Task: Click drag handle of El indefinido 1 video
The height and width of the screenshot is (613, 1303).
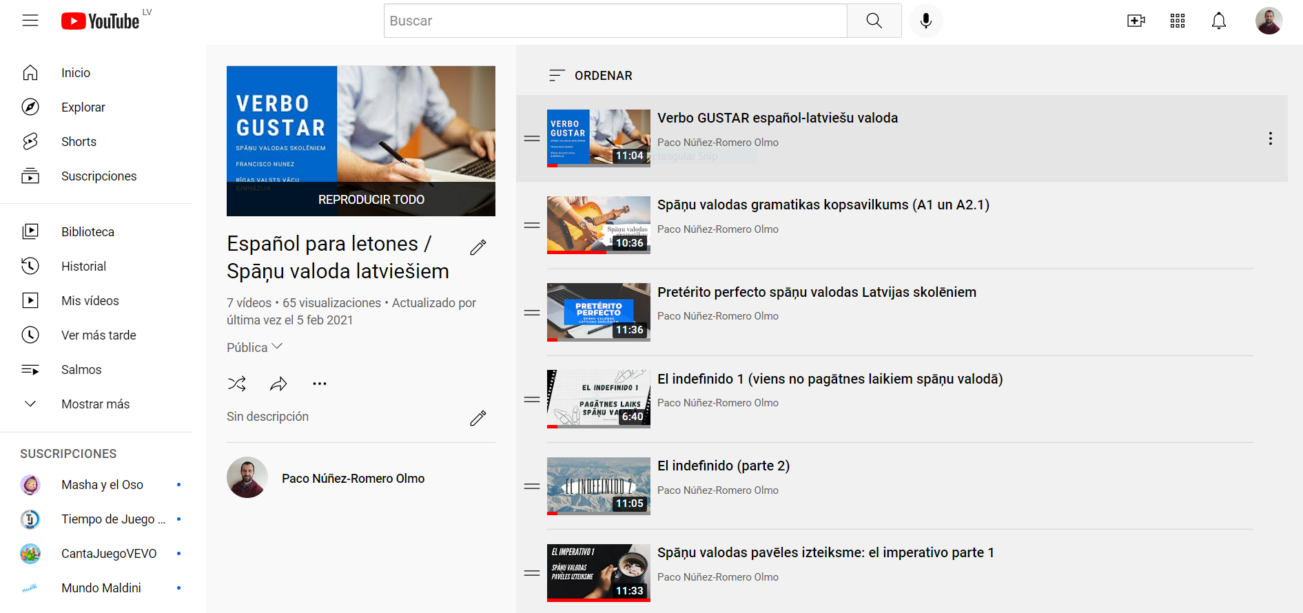Action: point(532,399)
